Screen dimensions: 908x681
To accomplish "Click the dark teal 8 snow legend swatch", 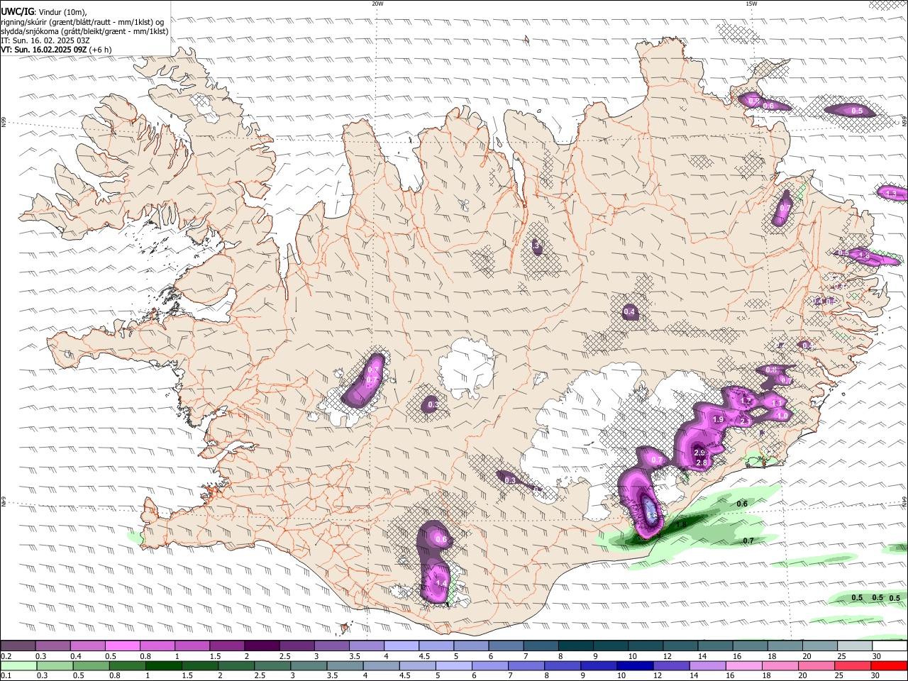I will [x=577, y=646].
